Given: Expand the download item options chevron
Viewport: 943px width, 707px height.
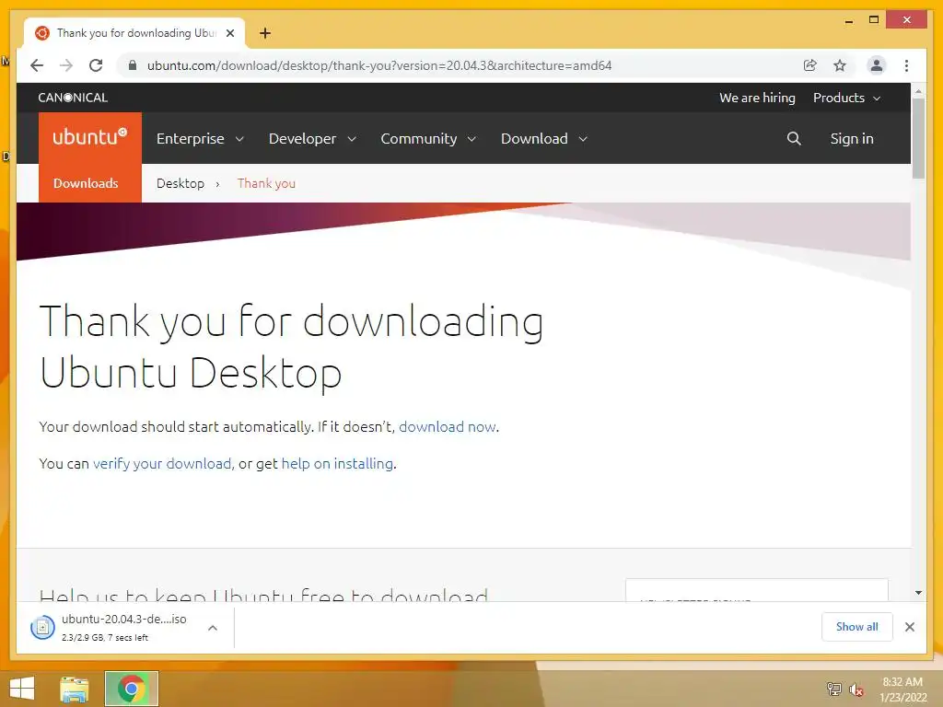Looking at the screenshot, I should coord(213,628).
